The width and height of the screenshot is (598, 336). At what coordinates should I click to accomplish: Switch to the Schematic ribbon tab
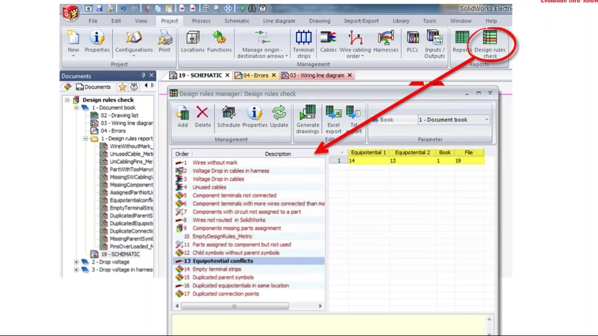(237, 21)
